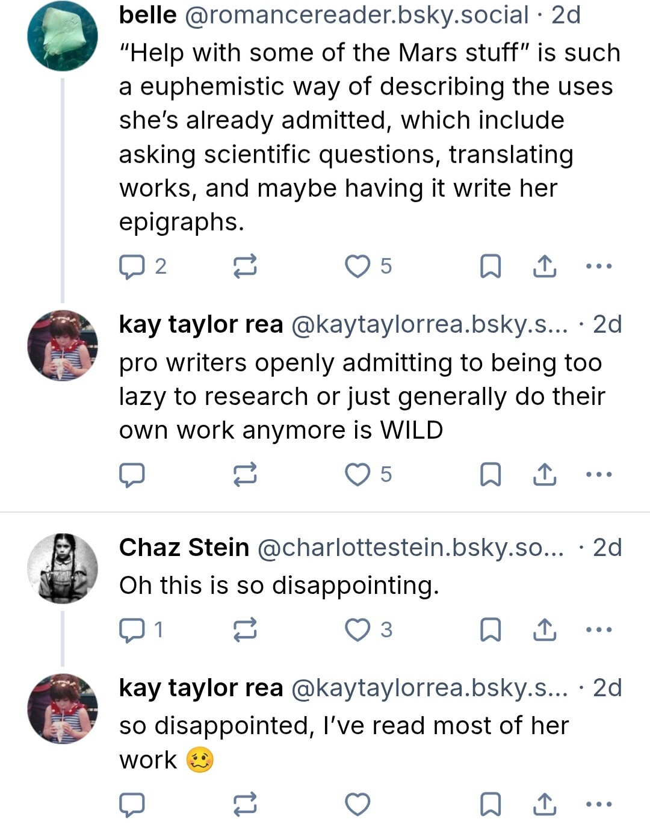View belle's stingray avatar
Viewport: 650px width, 828px height.
63,36
